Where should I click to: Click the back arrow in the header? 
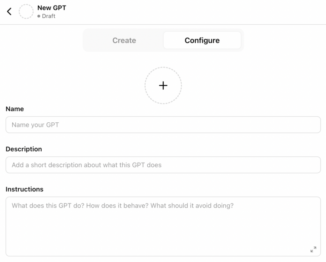pyautogui.click(x=9, y=11)
